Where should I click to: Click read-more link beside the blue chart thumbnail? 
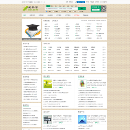pos(97,123)
